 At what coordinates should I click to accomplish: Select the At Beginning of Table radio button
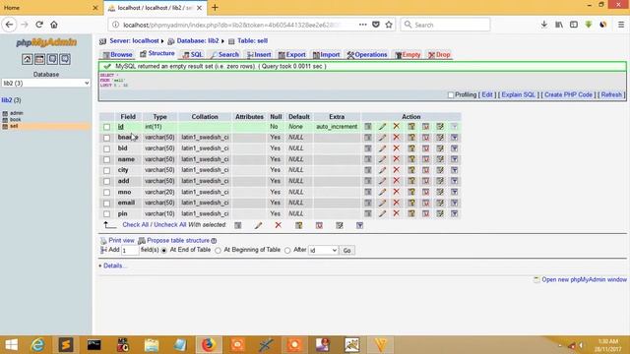[218, 251]
